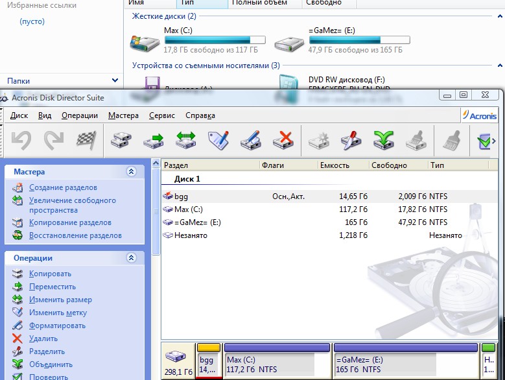505x380 pixels.
Task: Click the Change label toolbar icon
Action: pos(219,140)
